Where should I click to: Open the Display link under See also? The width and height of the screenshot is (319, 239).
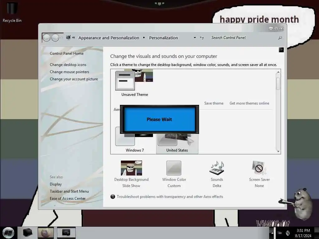[56, 184]
